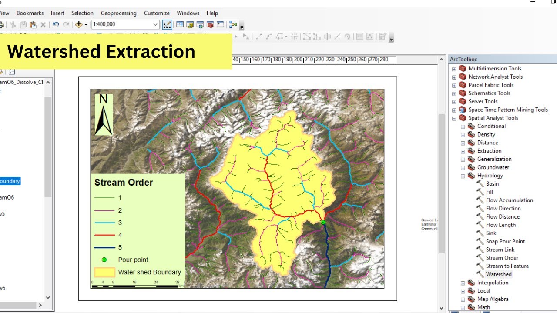Viewport: 557px width, 313px height.
Task: Open the map scale 1:400,000 dropdown
Action: pyautogui.click(x=155, y=25)
